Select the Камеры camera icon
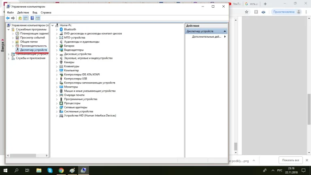This screenshot has width=311, height=175. click(61, 62)
